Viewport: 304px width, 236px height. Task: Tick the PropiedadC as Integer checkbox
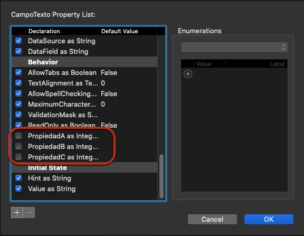18,156
